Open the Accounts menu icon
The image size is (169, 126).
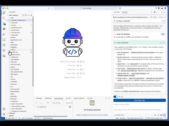click(x=4, y=109)
